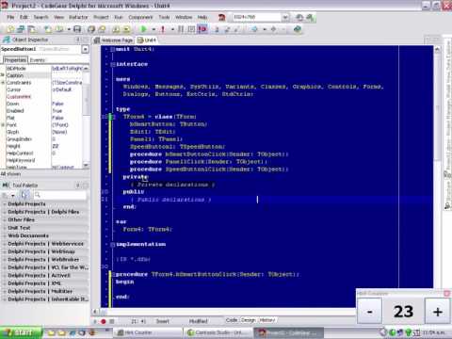The image size is (452, 339).
Task: Click the macro Record red circle button
Action: pos(104,321)
